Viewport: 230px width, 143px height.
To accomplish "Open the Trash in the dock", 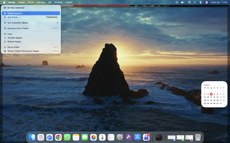I will (x=198, y=137).
